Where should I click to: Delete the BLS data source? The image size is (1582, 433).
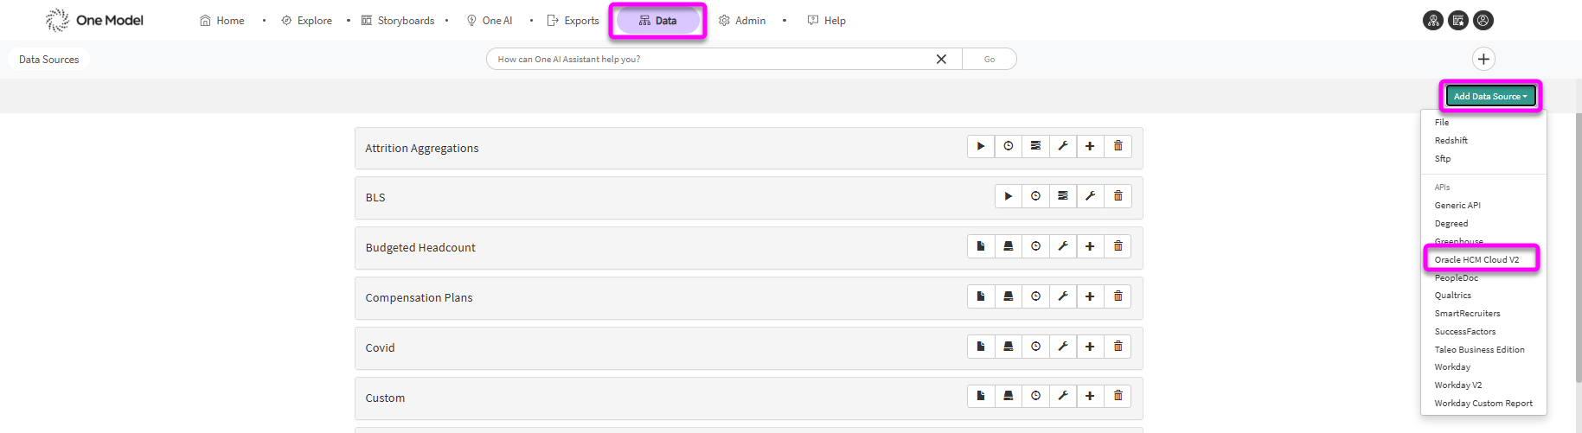click(1118, 196)
